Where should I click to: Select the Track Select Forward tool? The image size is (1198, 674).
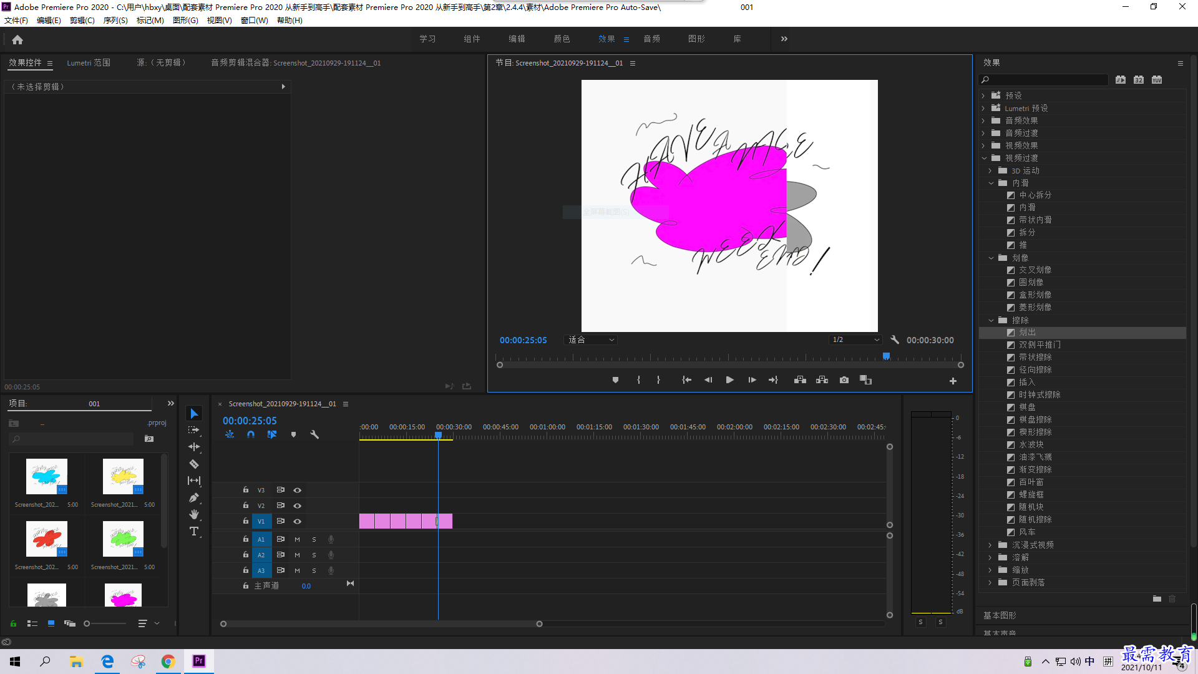pyautogui.click(x=194, y=430)
